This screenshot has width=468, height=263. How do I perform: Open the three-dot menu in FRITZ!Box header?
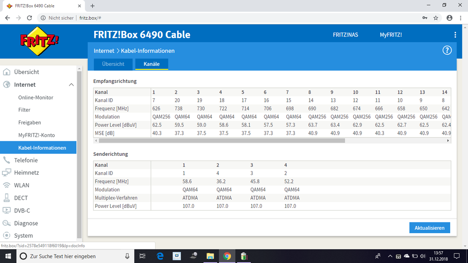[x=455, y=35]
